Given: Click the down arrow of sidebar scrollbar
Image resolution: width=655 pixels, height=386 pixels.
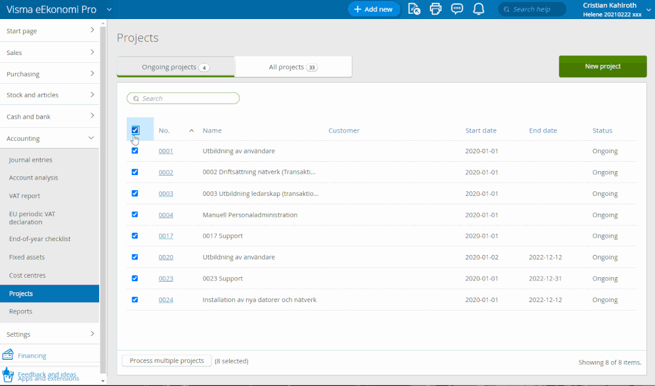Looking at the screenshot, I should (102, 380).
